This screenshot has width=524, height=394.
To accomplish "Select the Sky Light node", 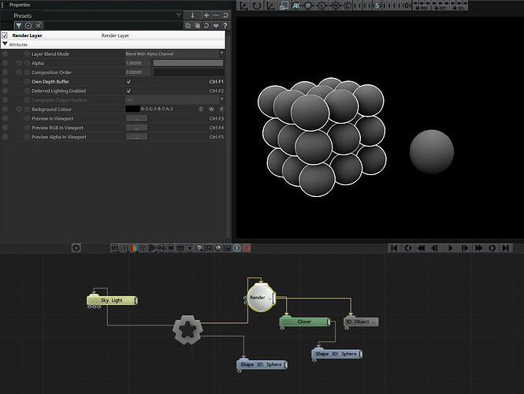I will (112, 300).
